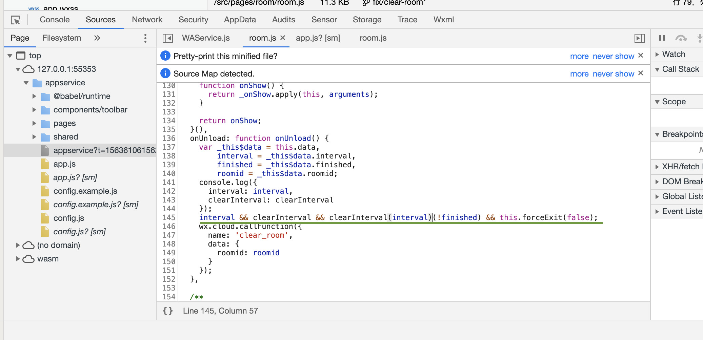The image size is (703, 340).
Task: Click 'more' link in Pretty-print infobar
Action: point(579,56)
